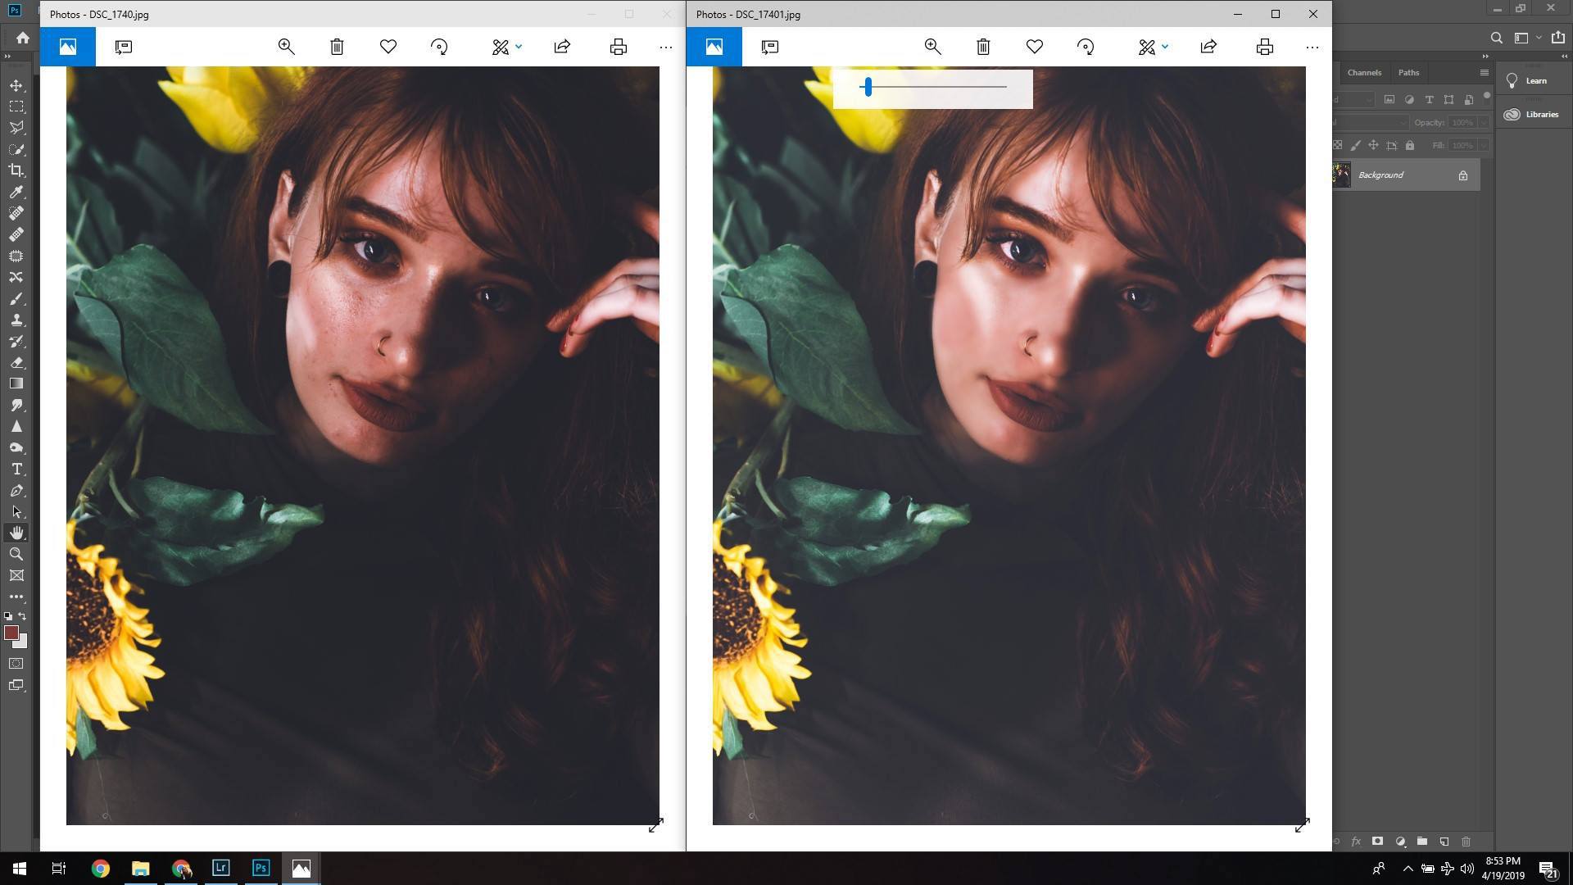The width and height of the screenshot is (1573, 885).
Task: Swap foreground and background colors
Action: coord(23,616)
